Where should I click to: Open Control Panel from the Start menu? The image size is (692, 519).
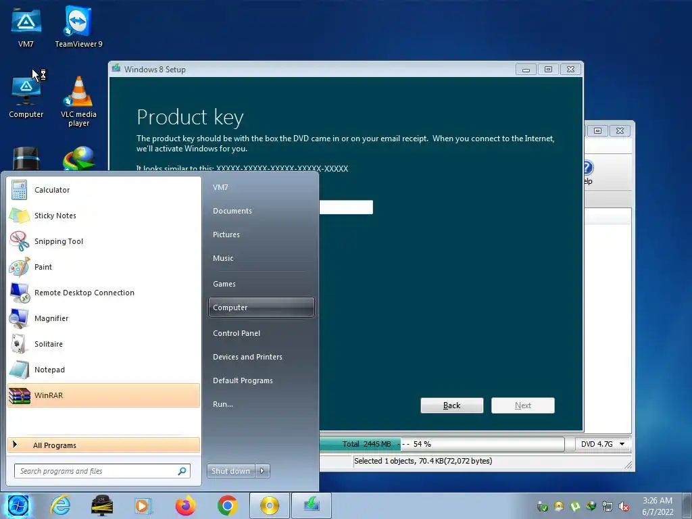(x=262, y=333)
